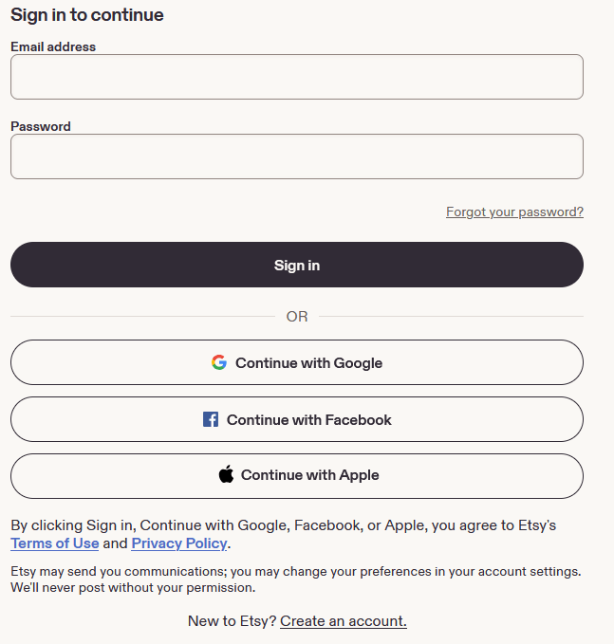Click the Sign in to continue heading

click(87, 15)
